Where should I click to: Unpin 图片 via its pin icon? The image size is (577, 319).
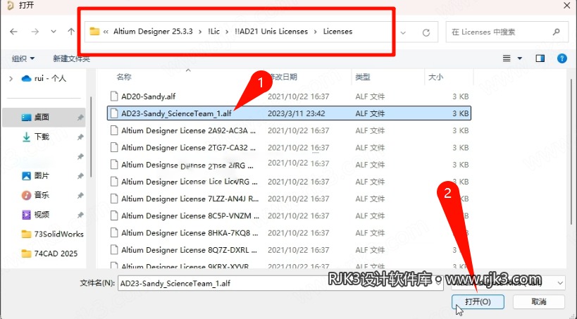coord(80,176)
